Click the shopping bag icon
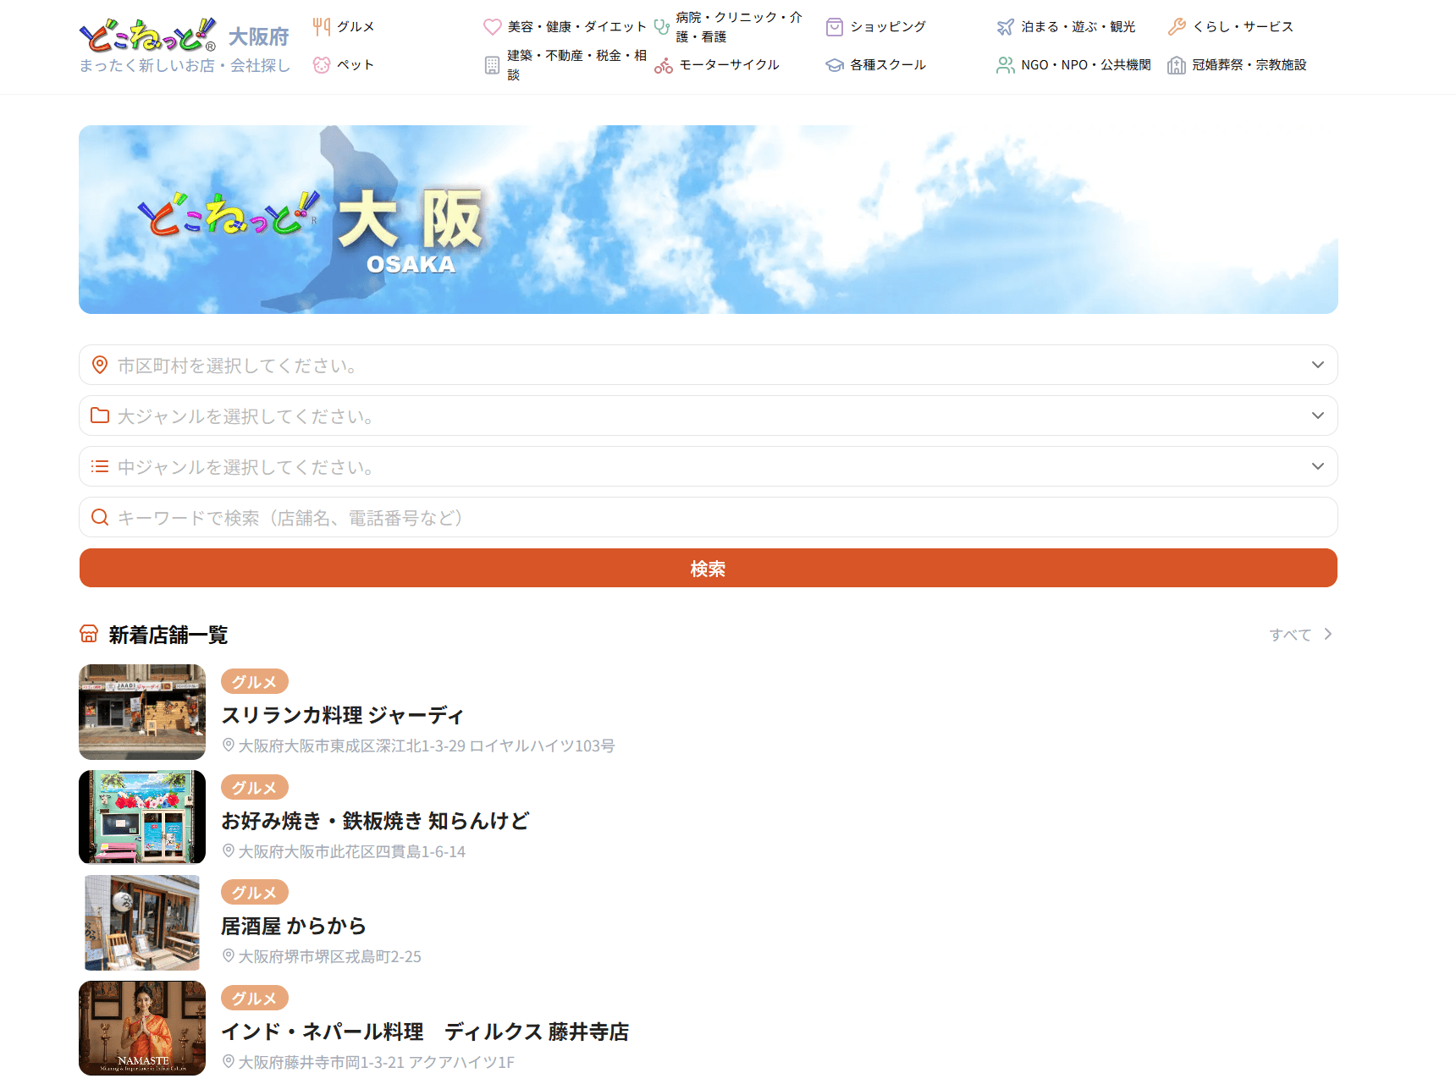The height and width of the screenshot is (1084, 1456). [x=835, y=27]
